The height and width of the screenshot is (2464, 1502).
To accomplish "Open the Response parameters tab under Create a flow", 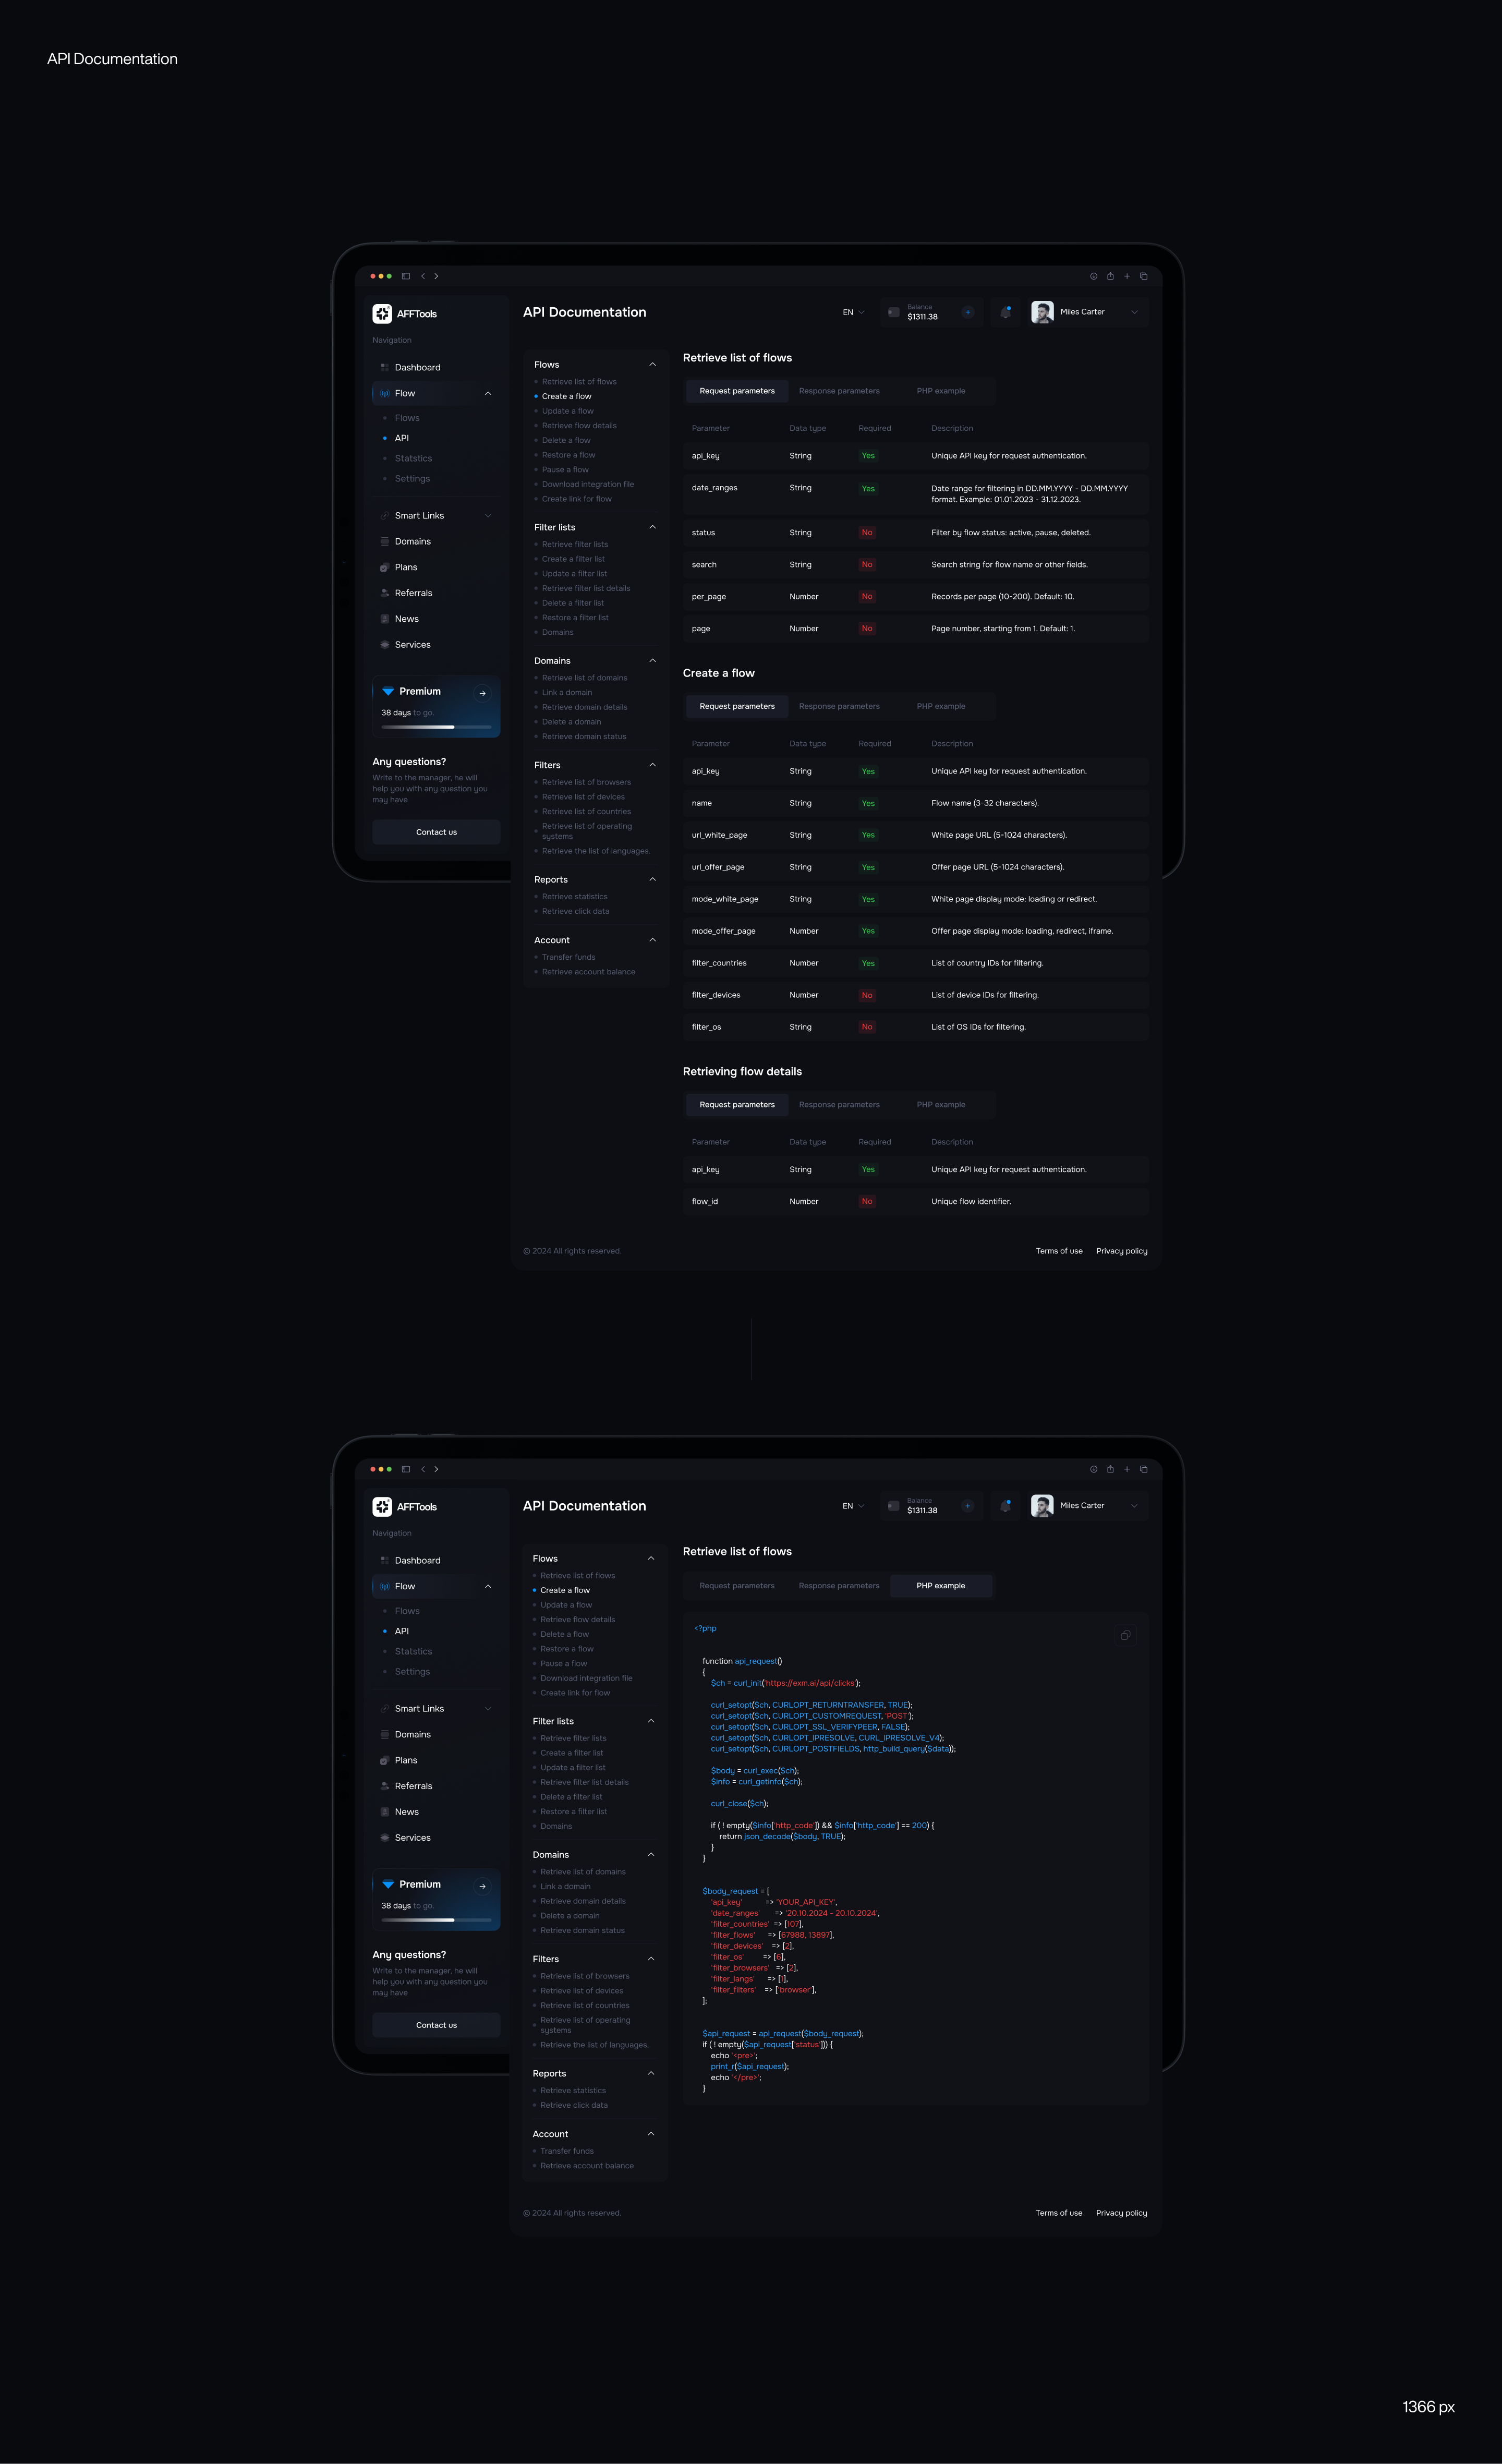I will pos(839,706).
